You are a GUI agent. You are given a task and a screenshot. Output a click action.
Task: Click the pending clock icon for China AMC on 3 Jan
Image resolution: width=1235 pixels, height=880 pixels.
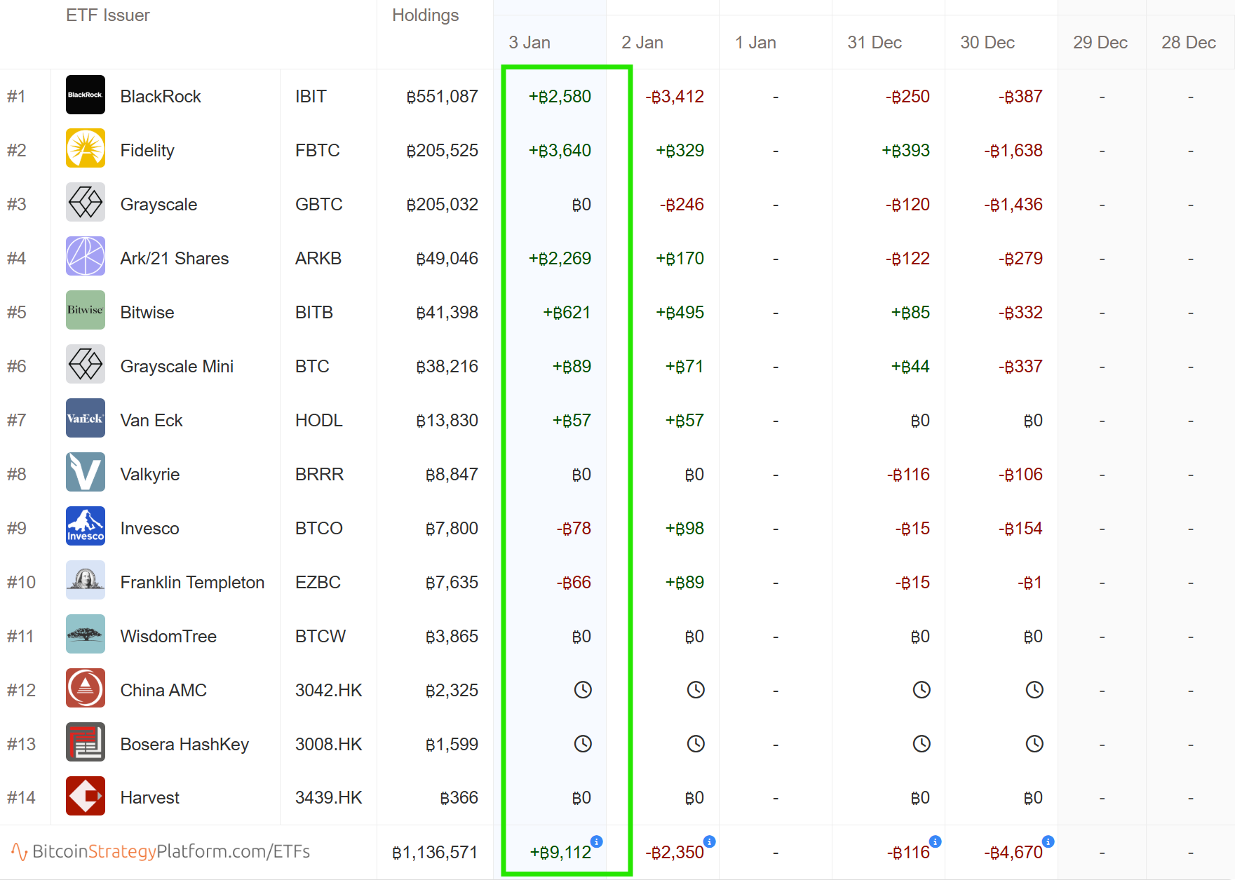583,690
